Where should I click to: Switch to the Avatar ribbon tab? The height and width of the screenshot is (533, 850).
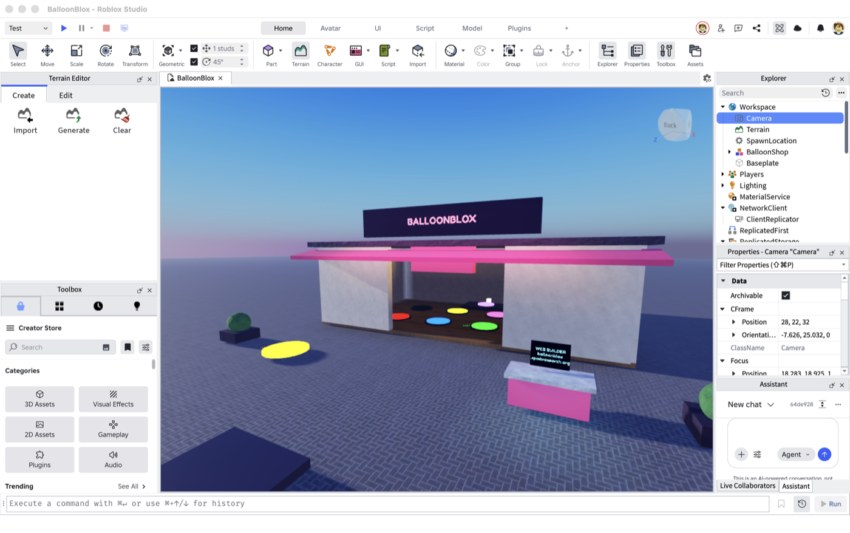(x=330, y=28)
